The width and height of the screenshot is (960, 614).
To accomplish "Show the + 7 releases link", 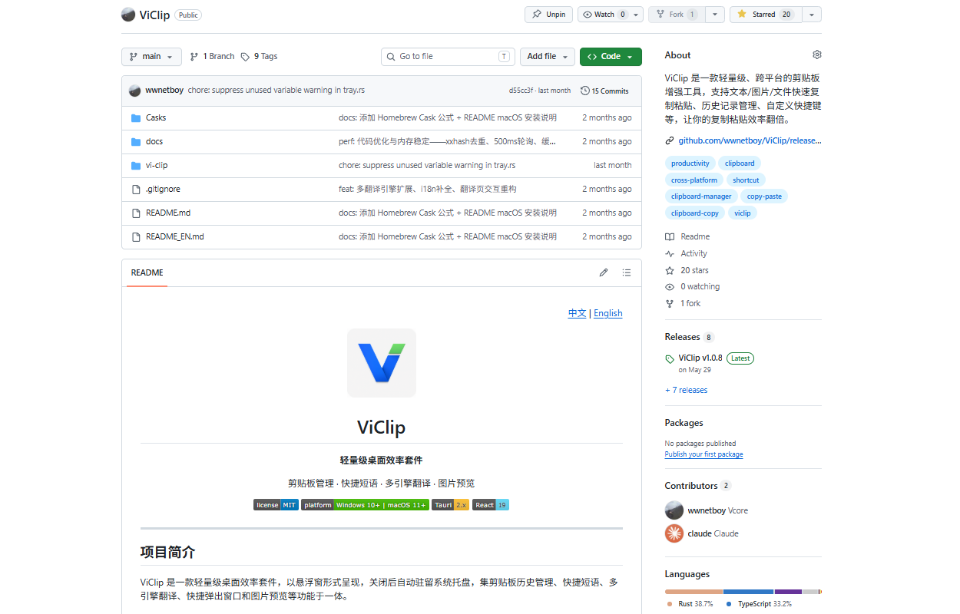I will pos(687,391).
